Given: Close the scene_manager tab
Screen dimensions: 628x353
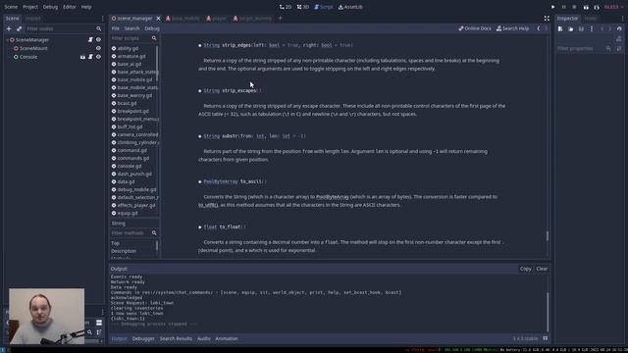Looking at the screenshot, I should (x=158, y=19).
